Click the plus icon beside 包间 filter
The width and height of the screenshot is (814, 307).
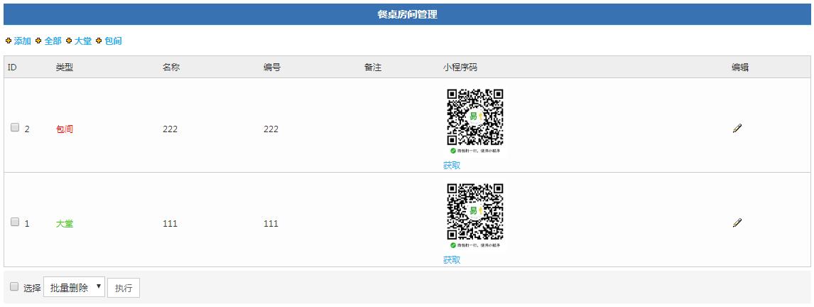pyautogui.click(x=99, y=41)
